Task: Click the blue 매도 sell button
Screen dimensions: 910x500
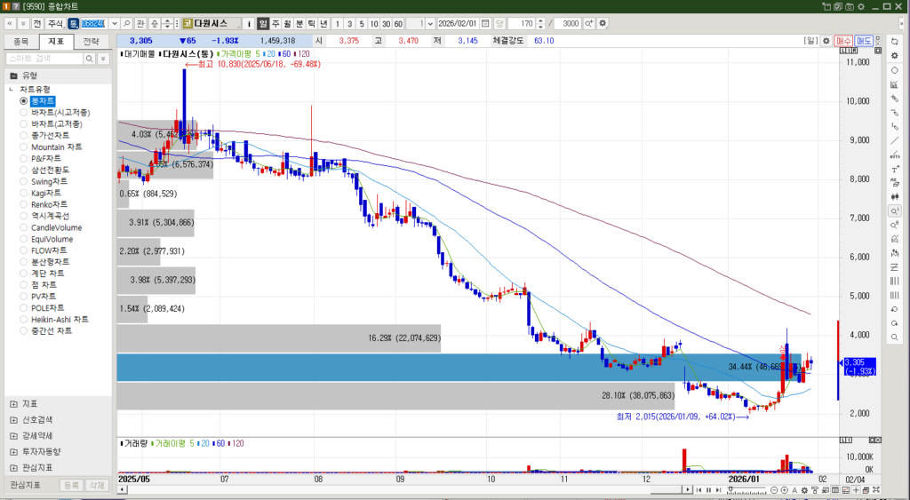Action: pos(864,41)
